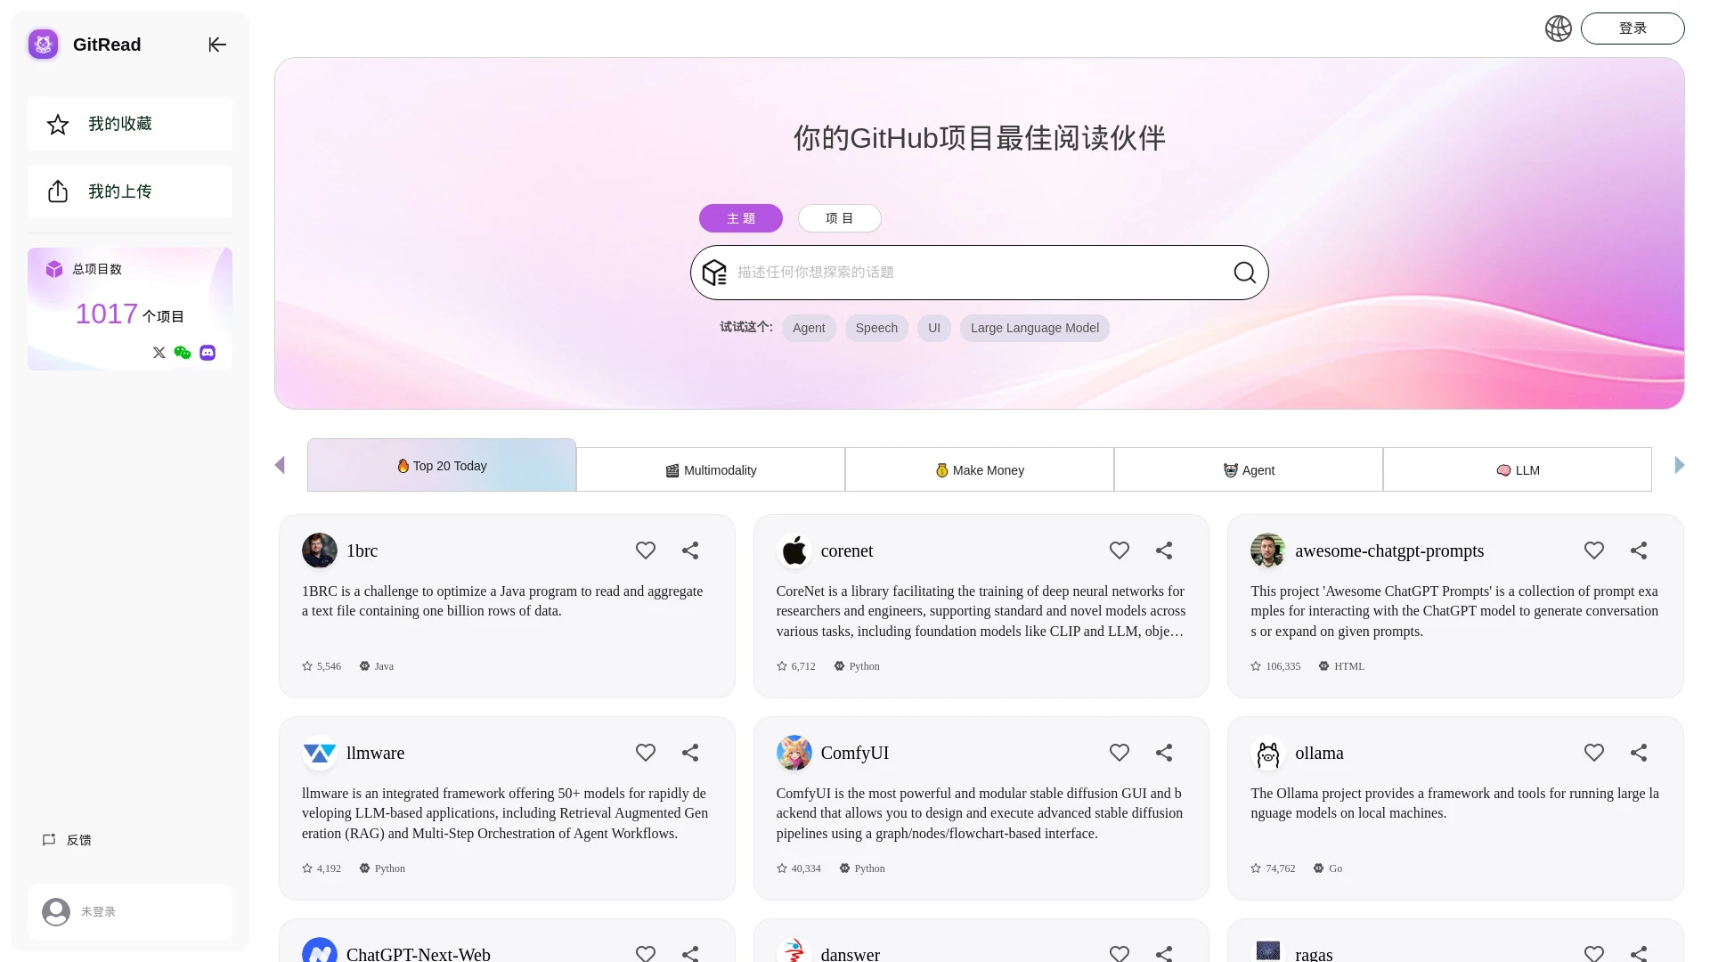This screenshot has width=1710, height=962.
Task: Expand left arrow for previous categories
Action: [281, 465]
